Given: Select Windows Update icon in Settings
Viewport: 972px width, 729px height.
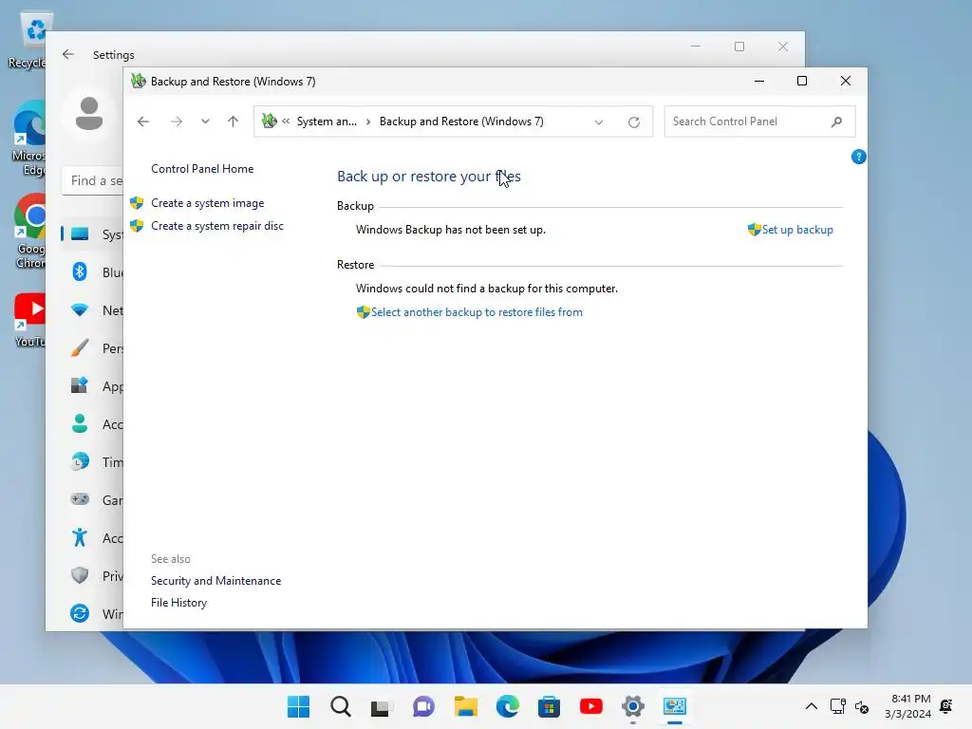Looking at the screenshot, I should (x=80, y=614).
